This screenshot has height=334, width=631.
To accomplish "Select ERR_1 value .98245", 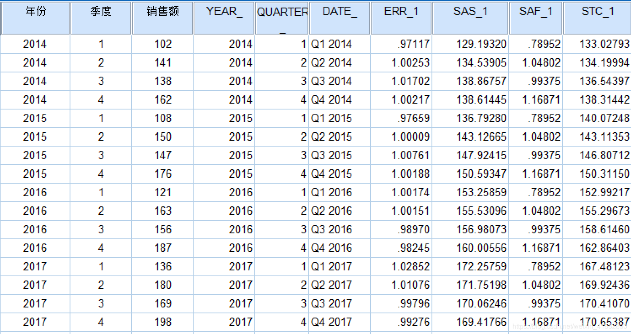I will (401, 248).
